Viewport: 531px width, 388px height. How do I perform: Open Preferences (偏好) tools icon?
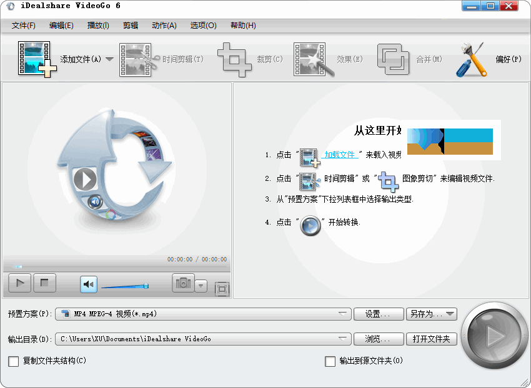click(x=471, y=59)
